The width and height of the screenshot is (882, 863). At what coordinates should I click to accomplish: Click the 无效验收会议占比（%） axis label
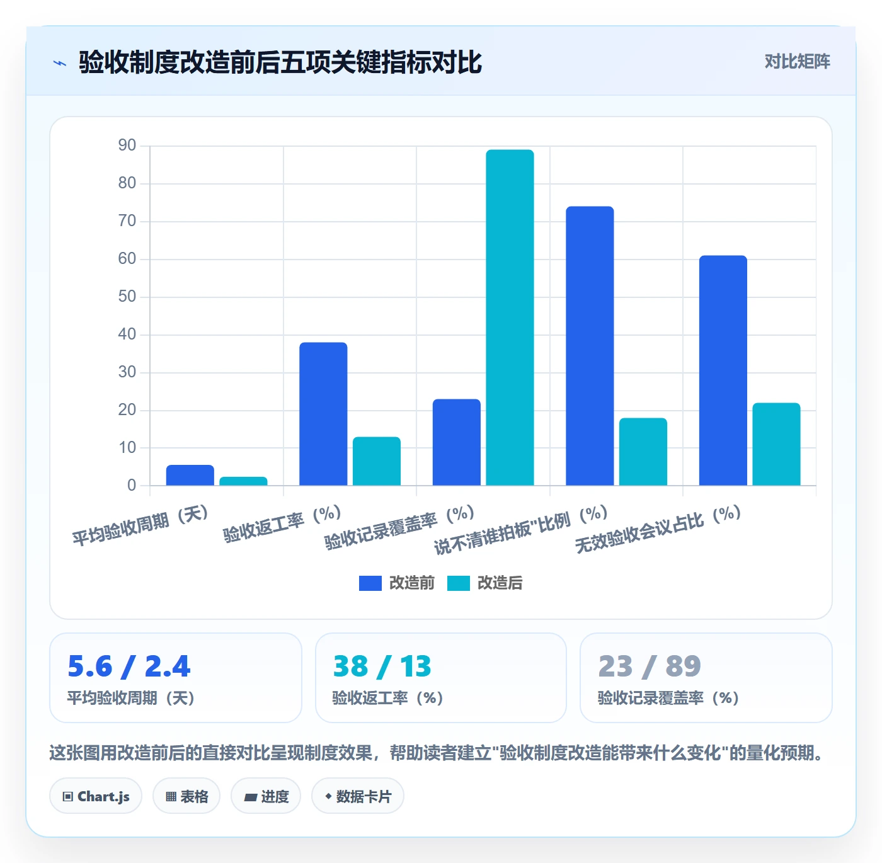pos(658,529)
